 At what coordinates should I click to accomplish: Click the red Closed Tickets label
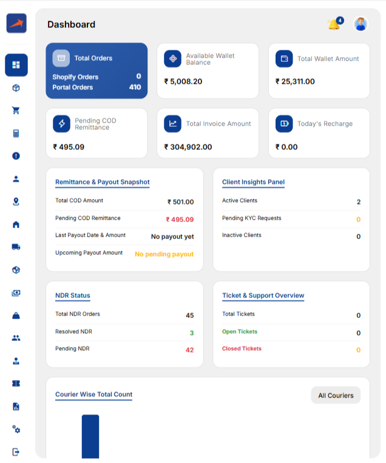[x=242, y=348]
